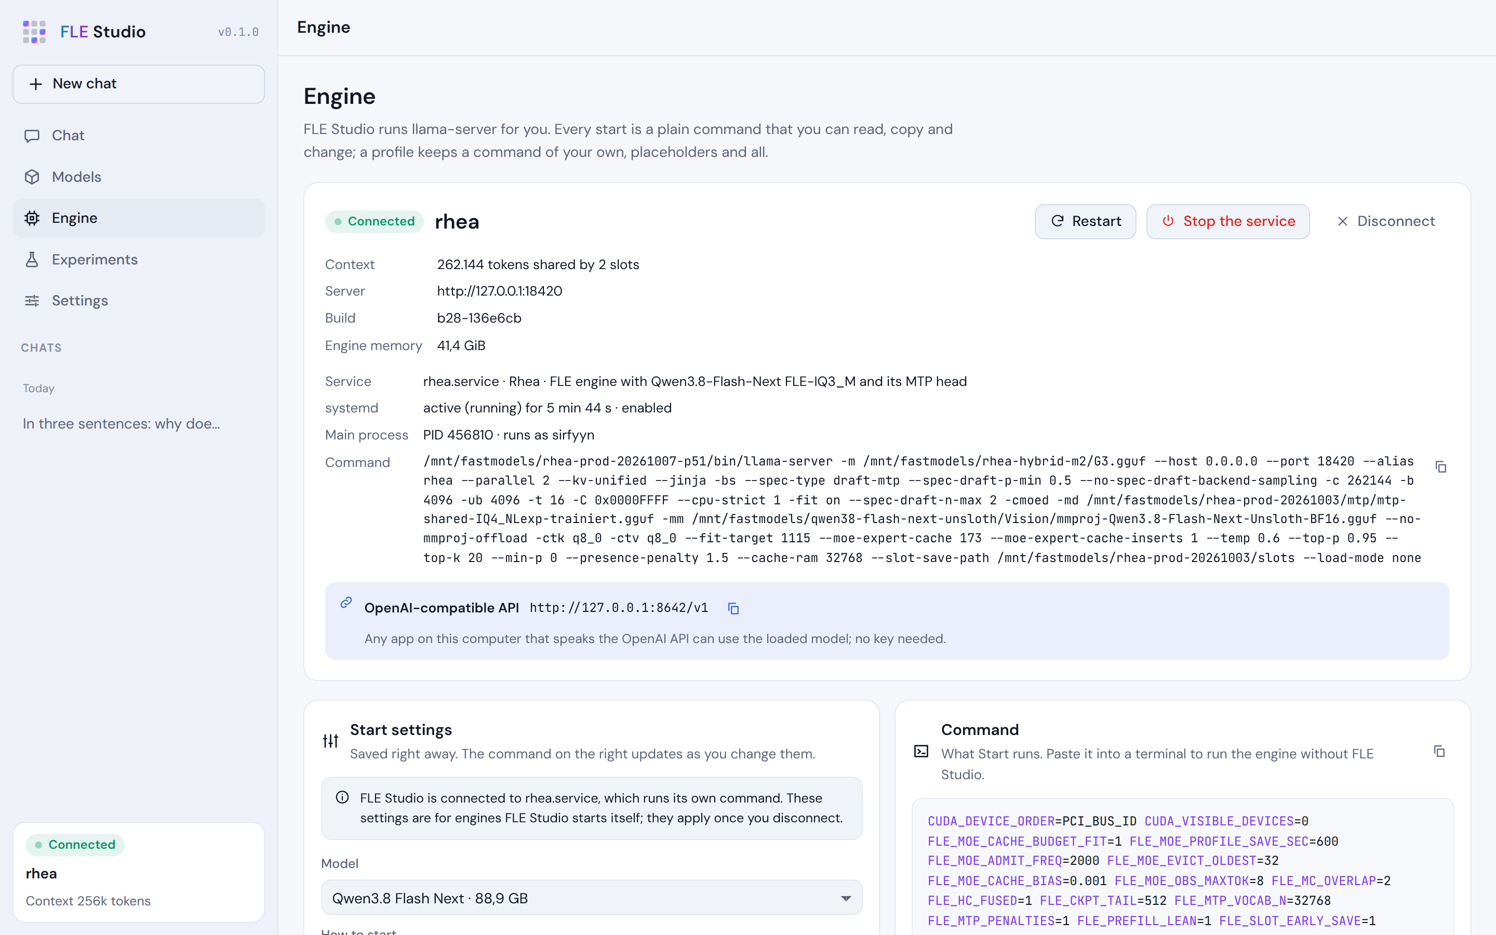The height and width of the screenshot is (935, 1496).
Task: Copy the running service command
Action: [1440, 467]
